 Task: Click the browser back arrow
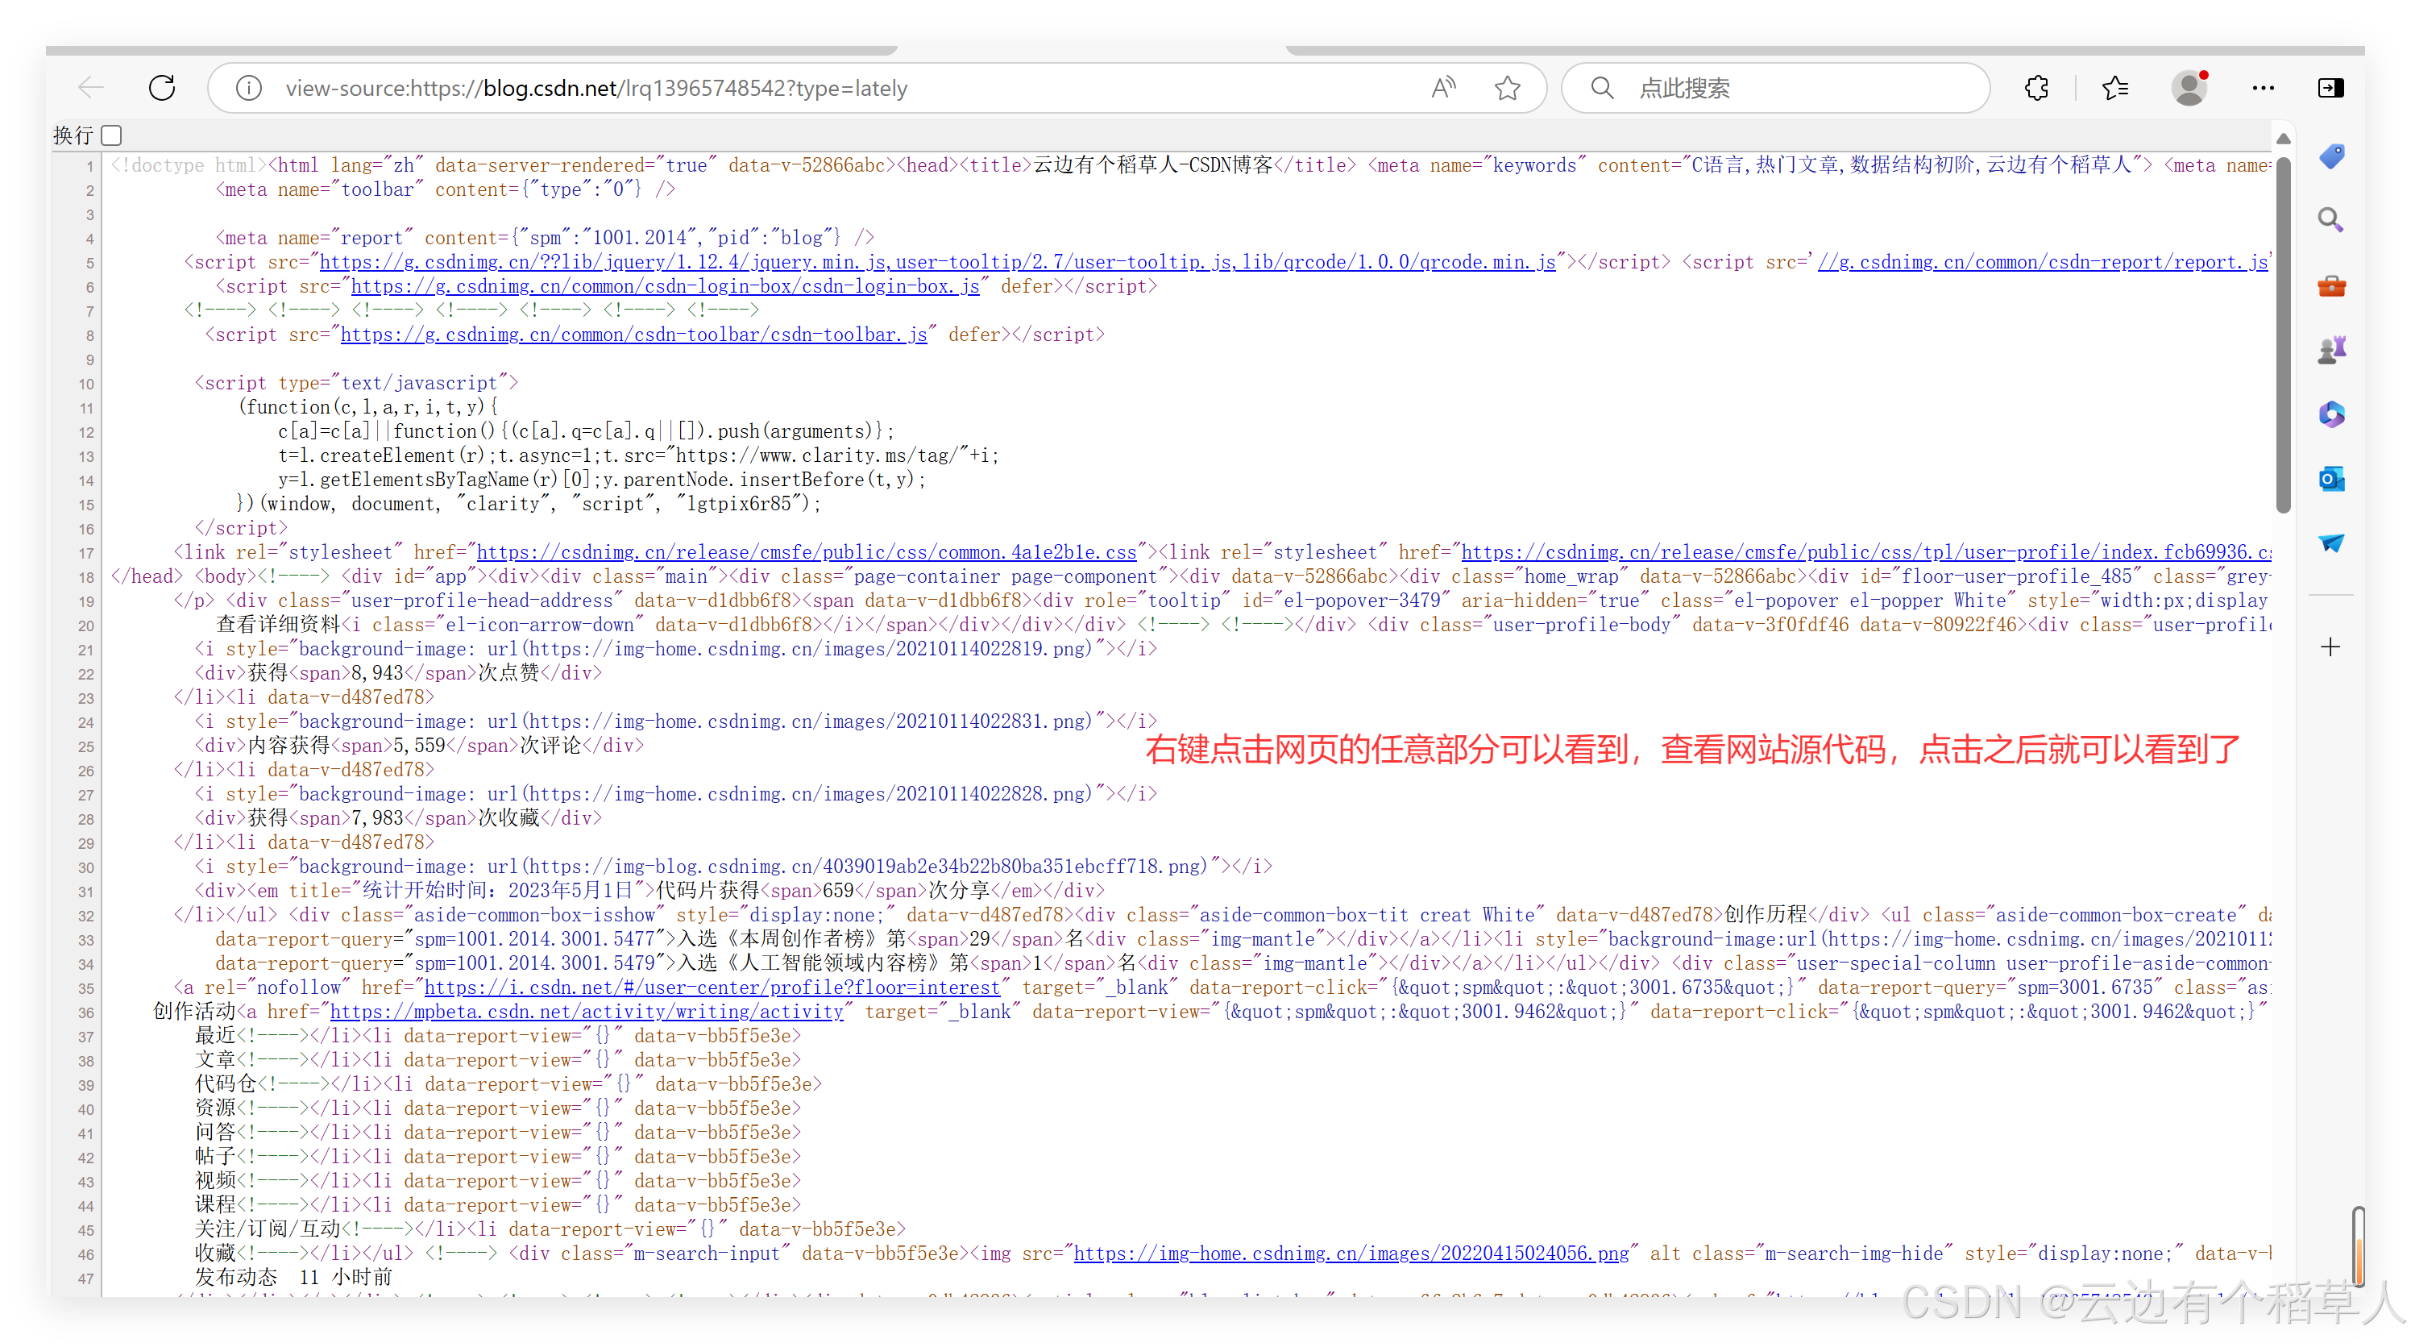point(91,88)
